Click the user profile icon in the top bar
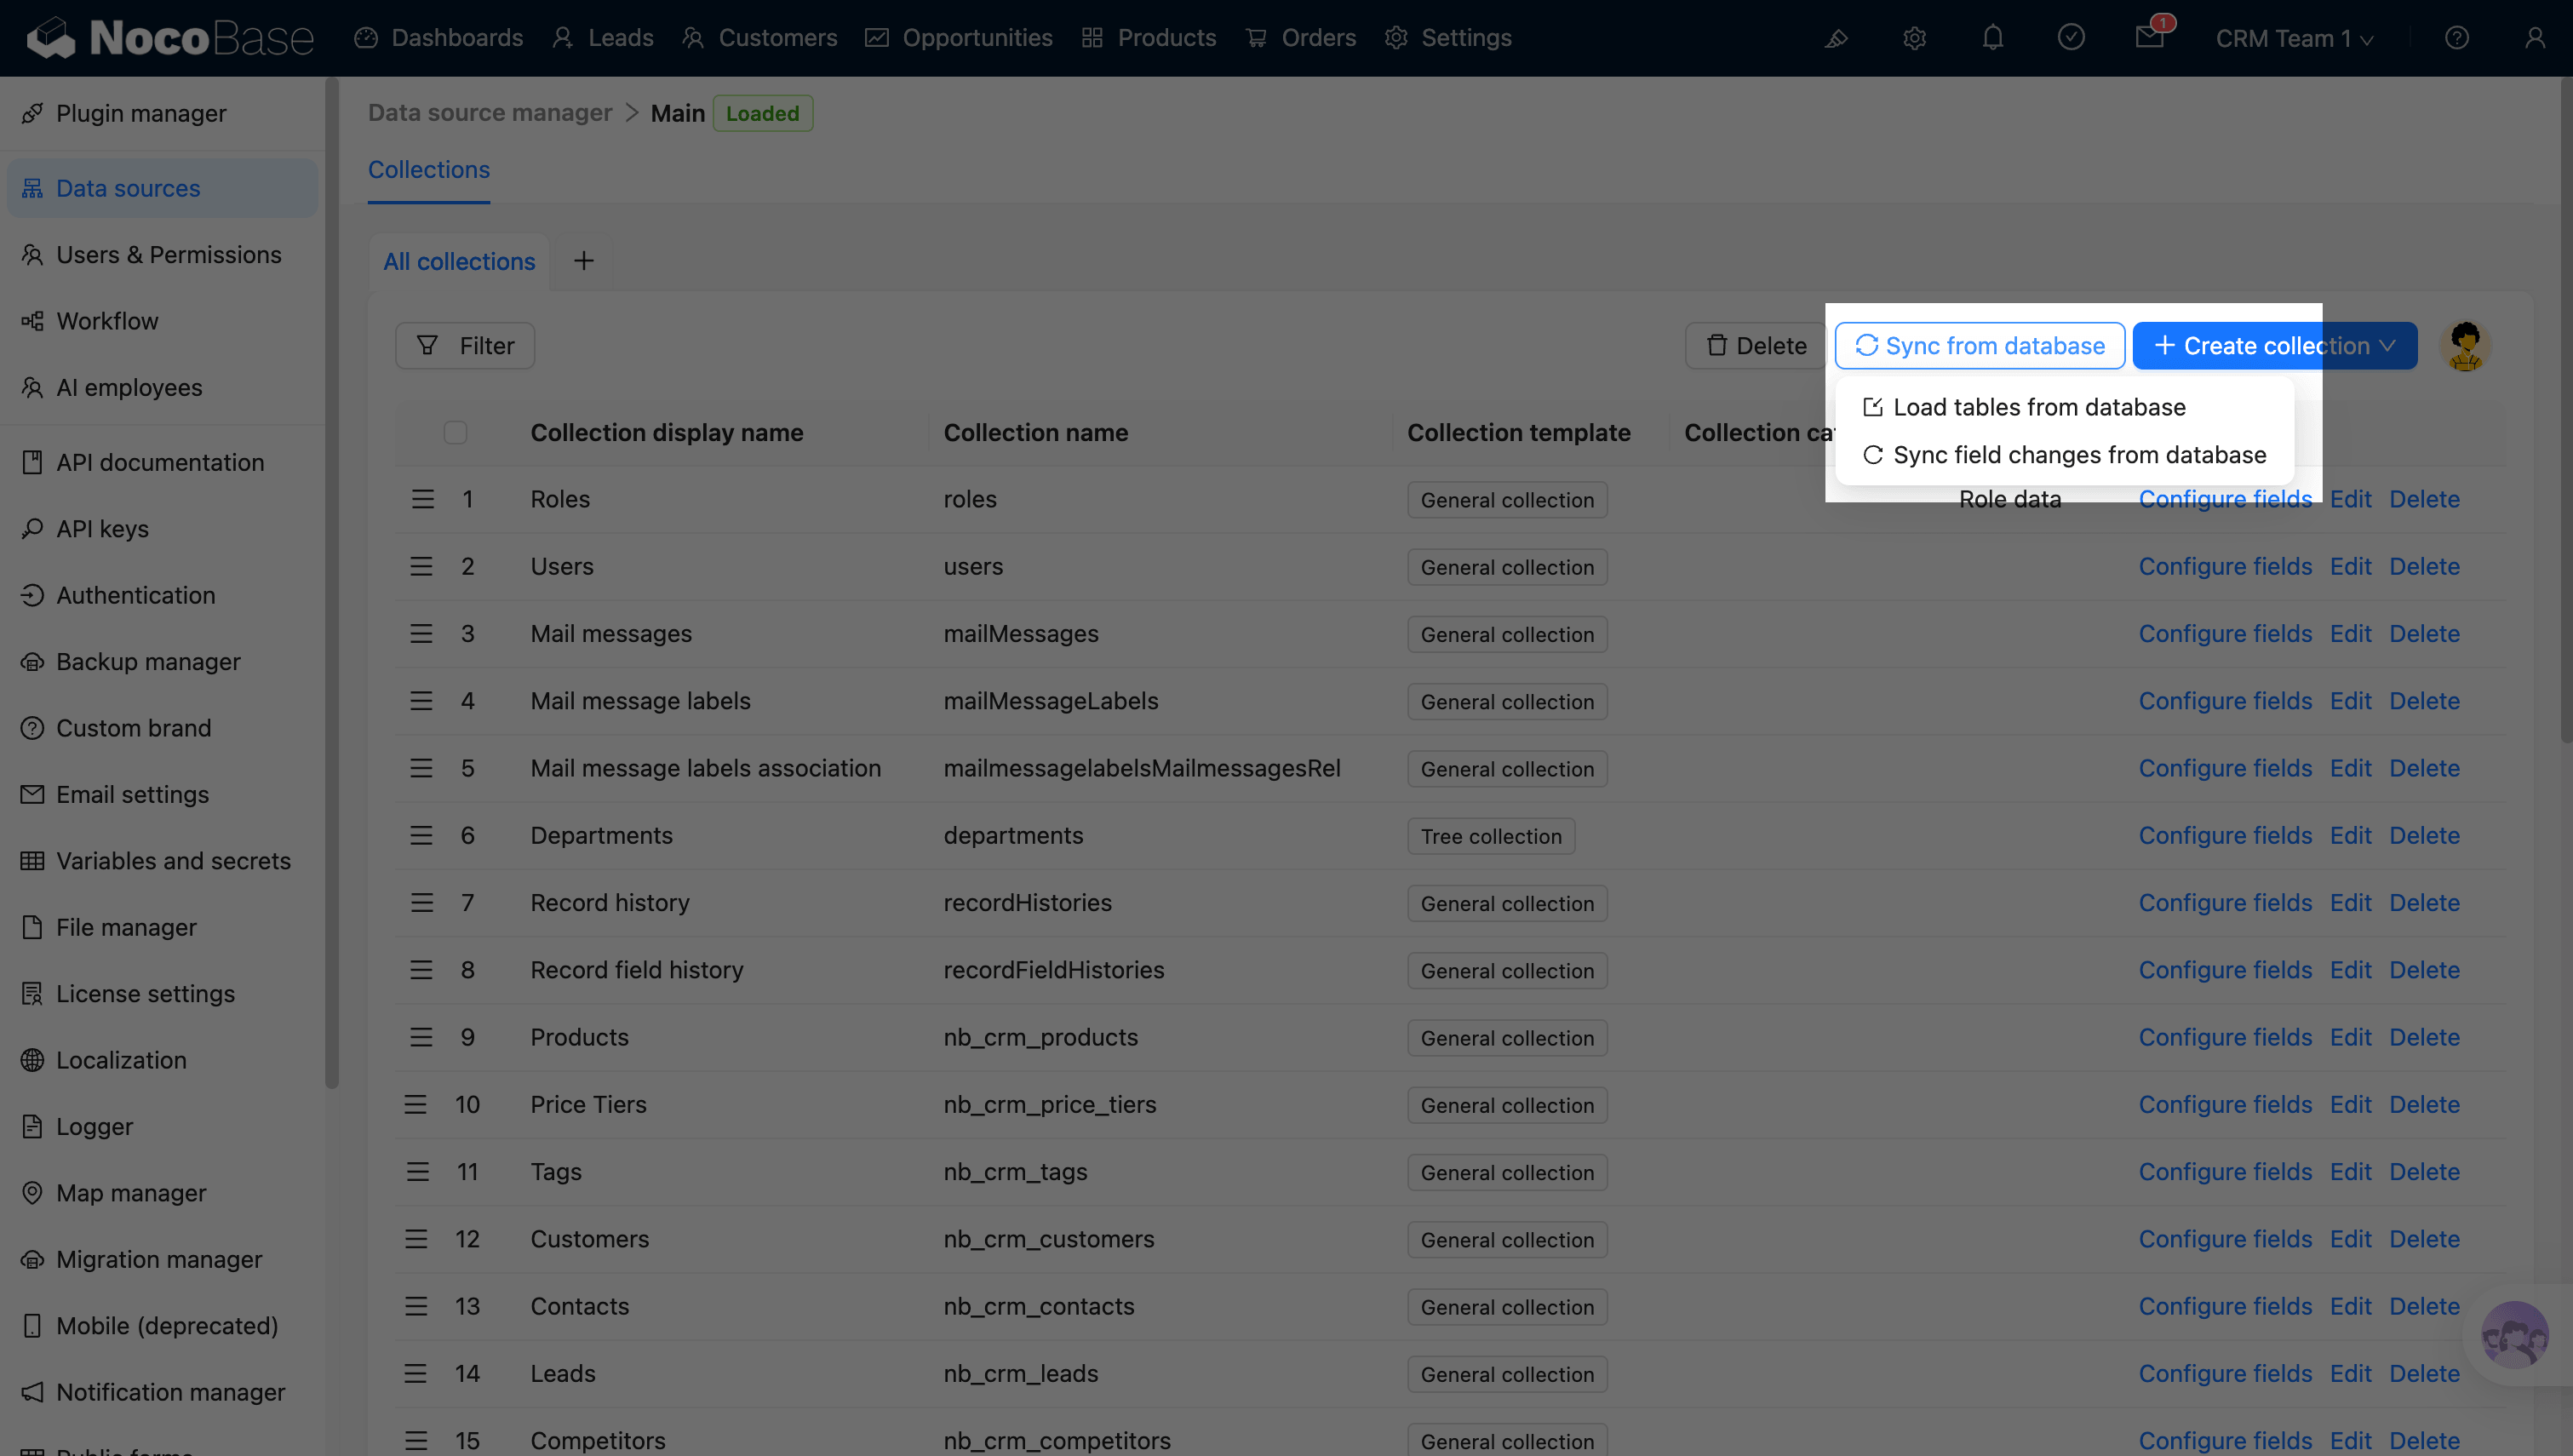The image size is (2573, 1456). (2534, 38)
